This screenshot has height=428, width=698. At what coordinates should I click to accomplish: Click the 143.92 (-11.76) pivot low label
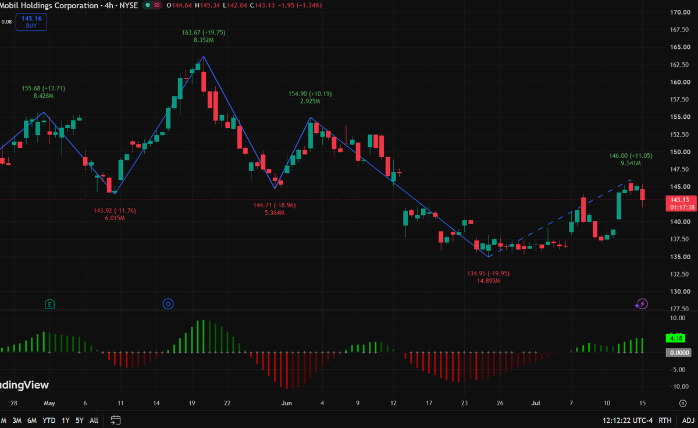click(115, 210)
